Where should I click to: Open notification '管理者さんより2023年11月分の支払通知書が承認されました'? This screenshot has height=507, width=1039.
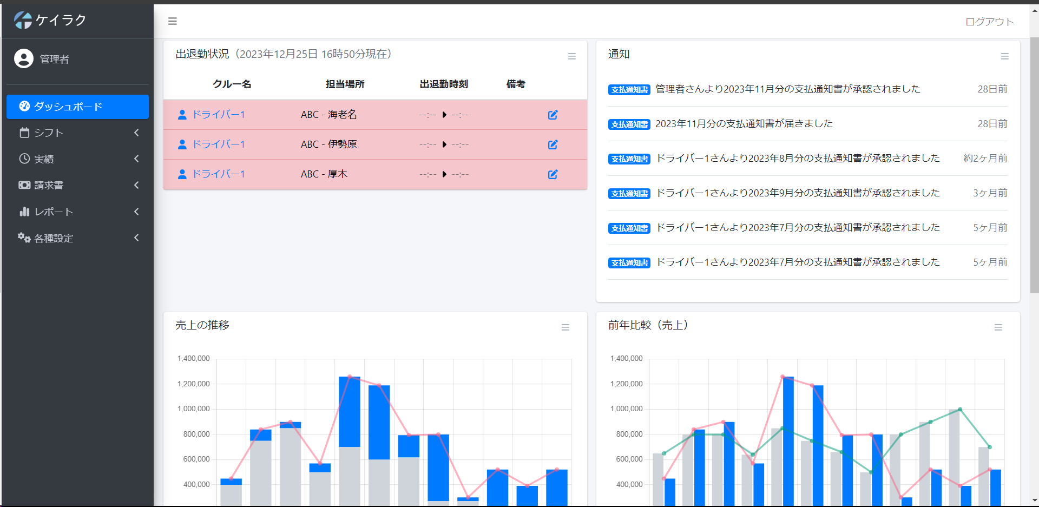[788, 89]
